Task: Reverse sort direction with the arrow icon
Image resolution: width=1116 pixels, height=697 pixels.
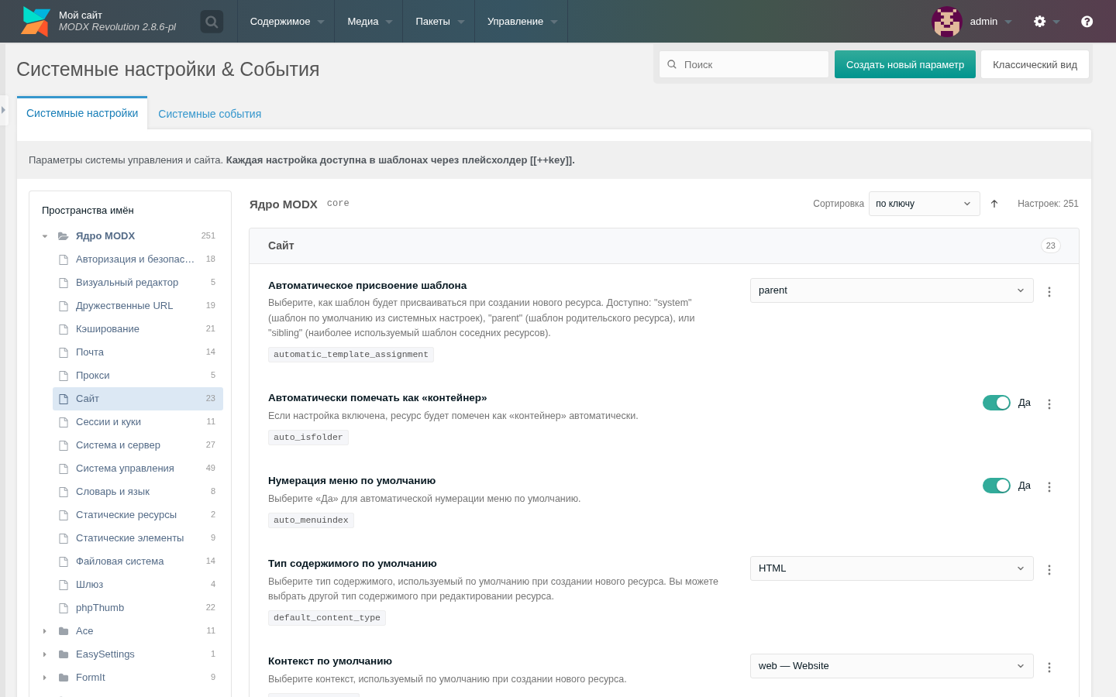Action: pos(994,204)
